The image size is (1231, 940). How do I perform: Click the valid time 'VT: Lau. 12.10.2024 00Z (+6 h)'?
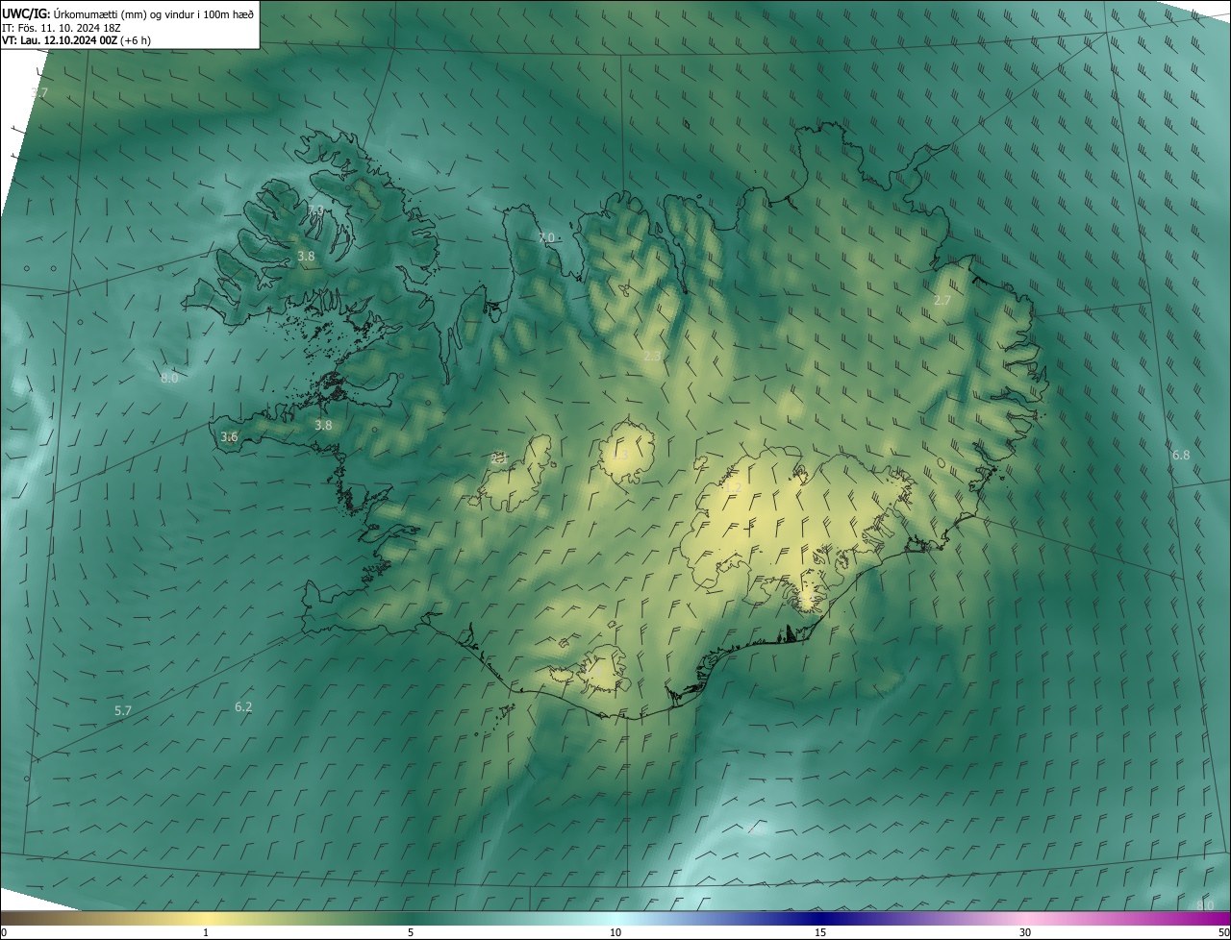pos(77,40)
